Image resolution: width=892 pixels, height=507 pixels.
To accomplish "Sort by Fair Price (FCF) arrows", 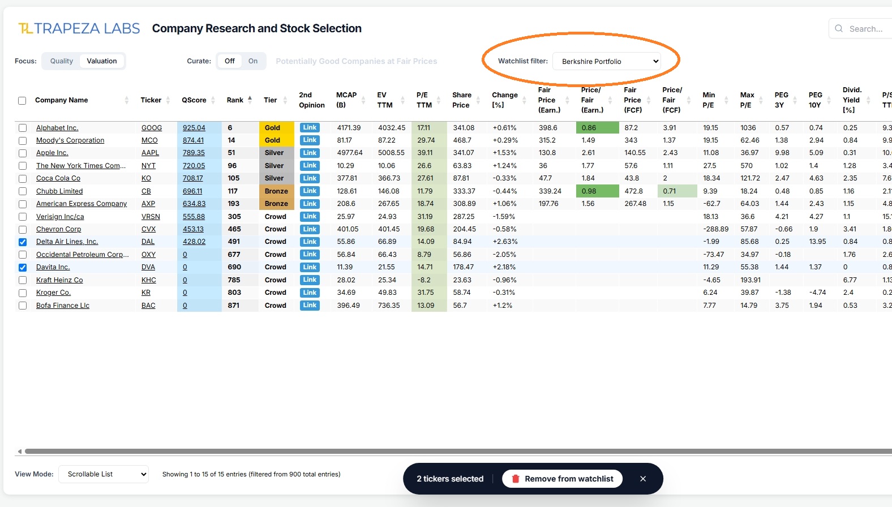I will pyautogui.click(x=648, y=100).
